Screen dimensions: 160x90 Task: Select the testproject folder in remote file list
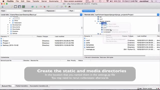tap(122, 47)
